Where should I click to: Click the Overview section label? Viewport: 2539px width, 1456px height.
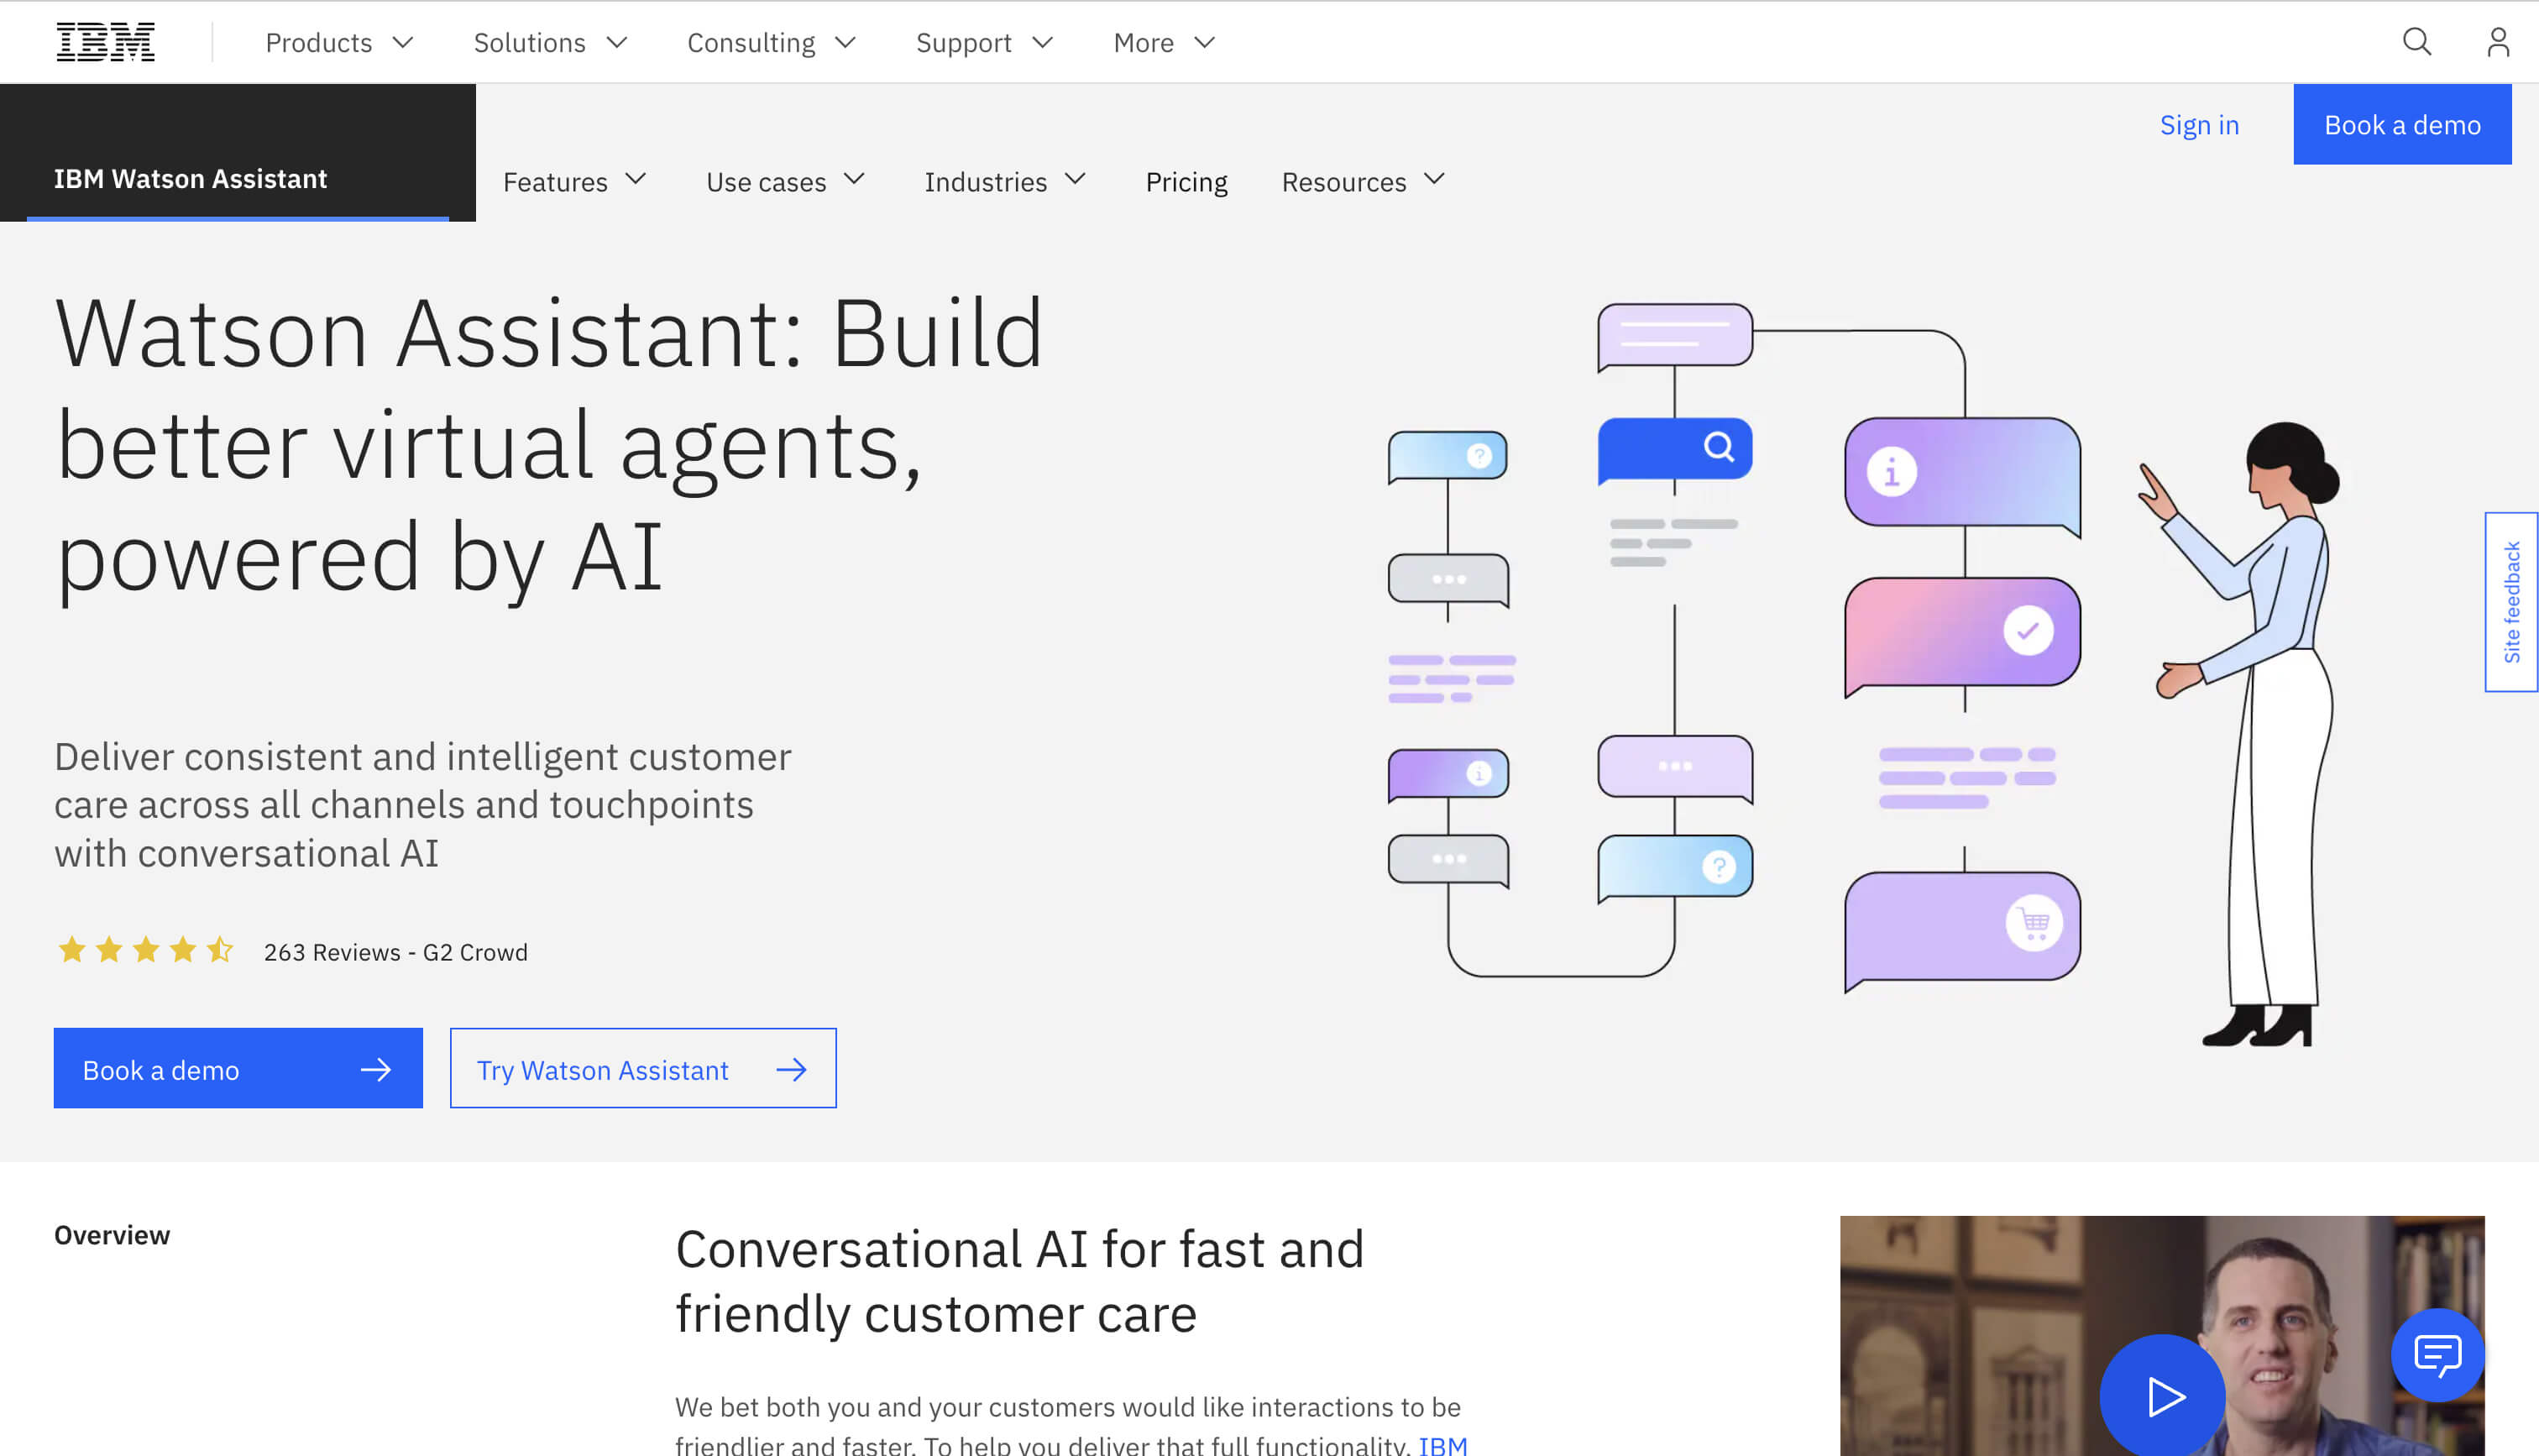(x=112, y=1235)
